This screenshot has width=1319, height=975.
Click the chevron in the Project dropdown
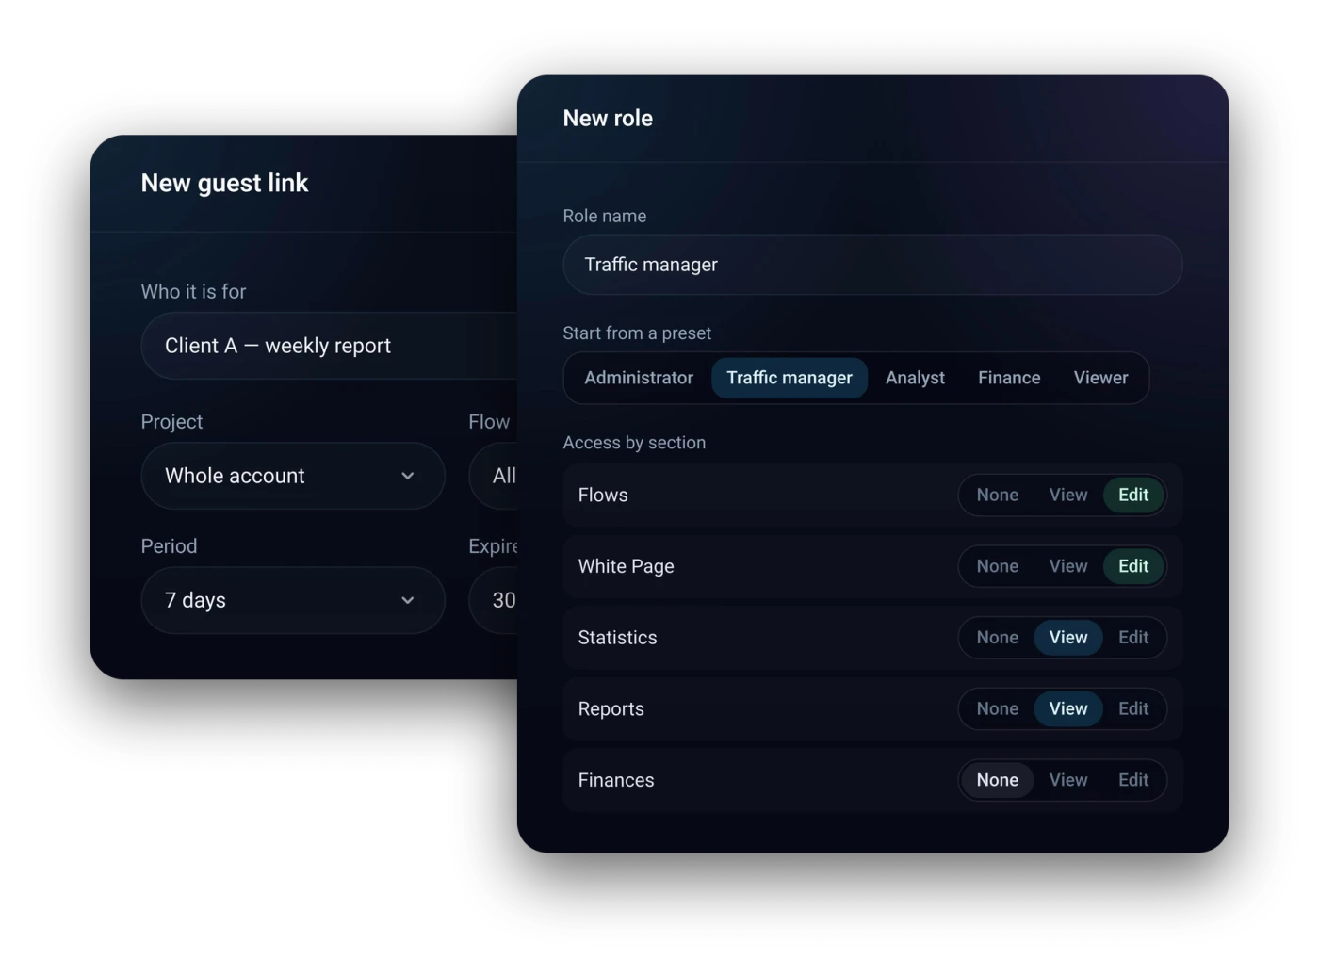408,476
